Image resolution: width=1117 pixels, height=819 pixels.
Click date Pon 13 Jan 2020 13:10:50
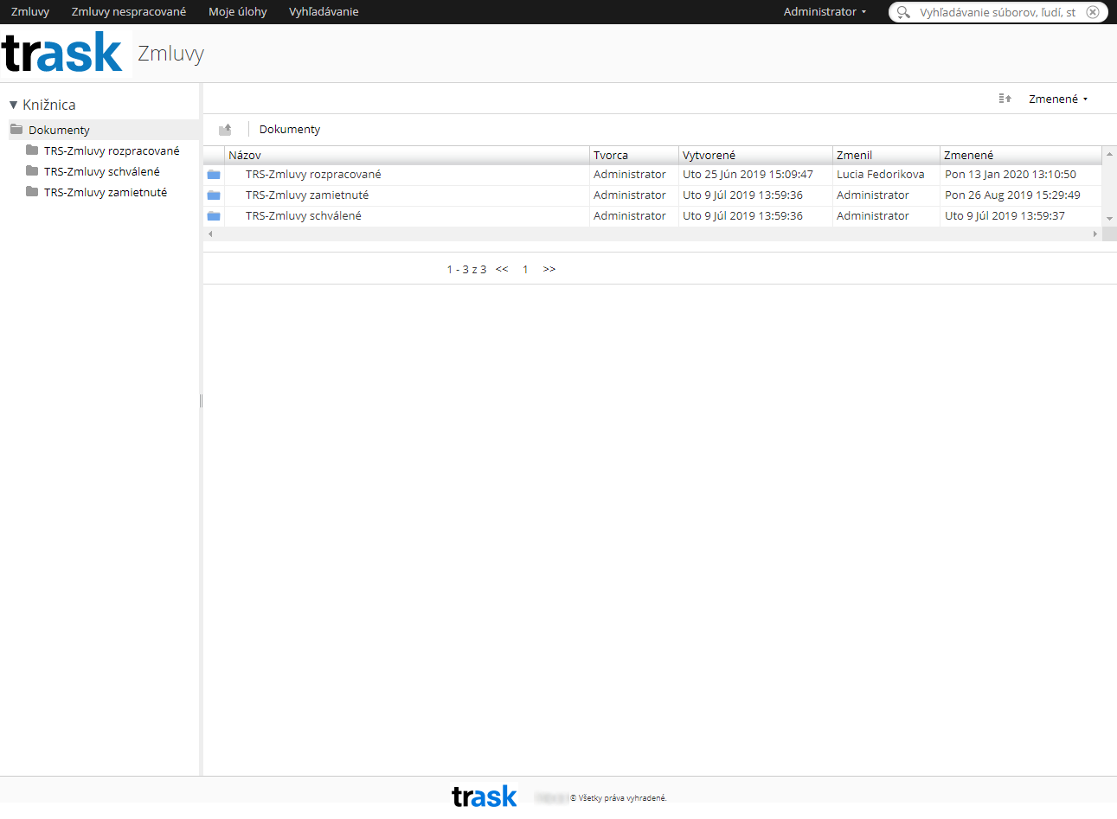pos(1011,174)
